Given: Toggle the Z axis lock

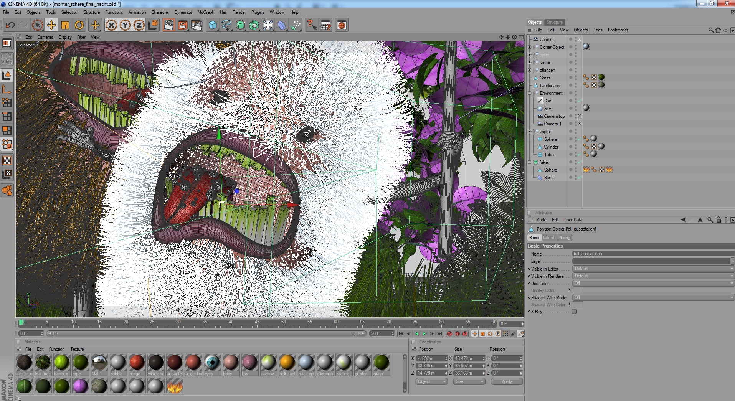Looking at the screenshot, I should [139, 25].
